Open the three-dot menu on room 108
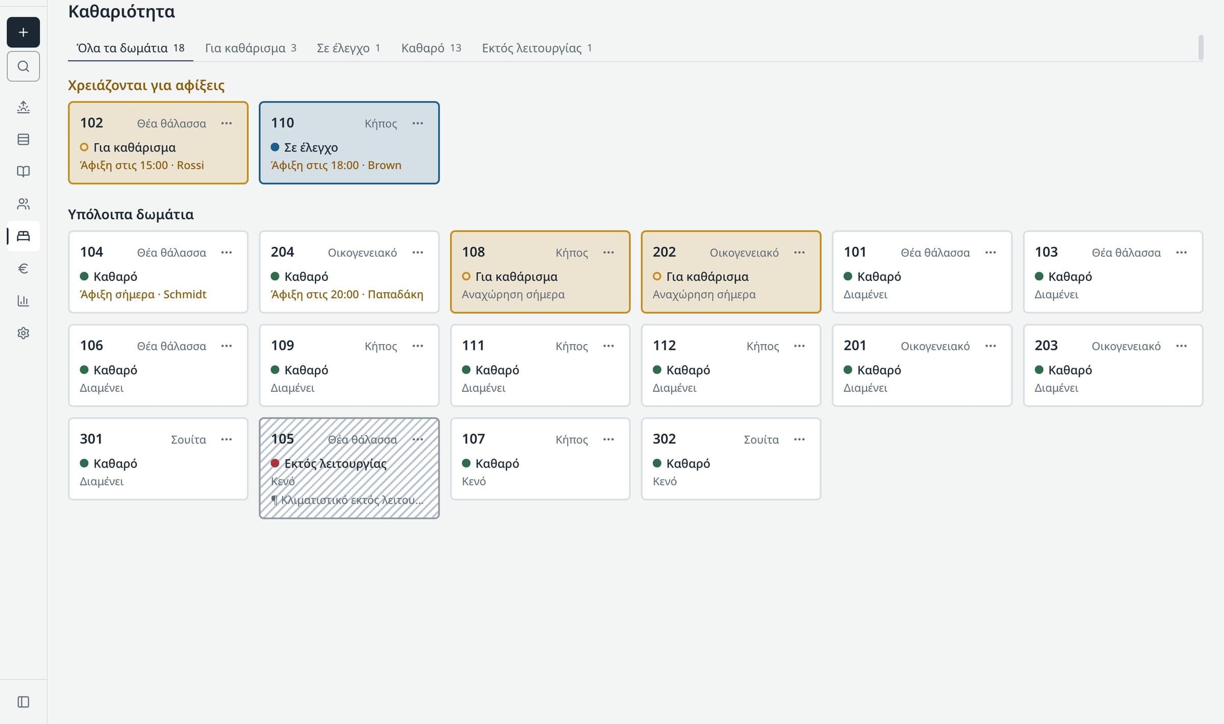The width and height of the screenshot is (1224, 724). click(608, 252)
